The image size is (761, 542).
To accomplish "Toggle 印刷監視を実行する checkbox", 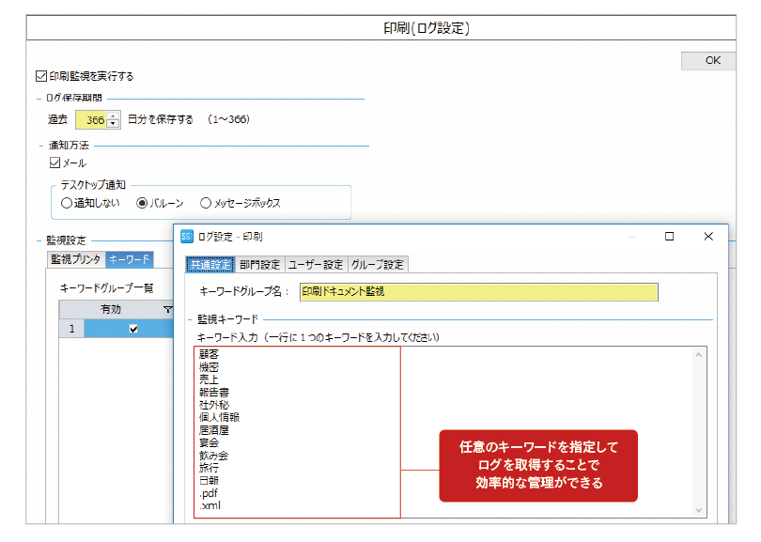I will 41,76.
